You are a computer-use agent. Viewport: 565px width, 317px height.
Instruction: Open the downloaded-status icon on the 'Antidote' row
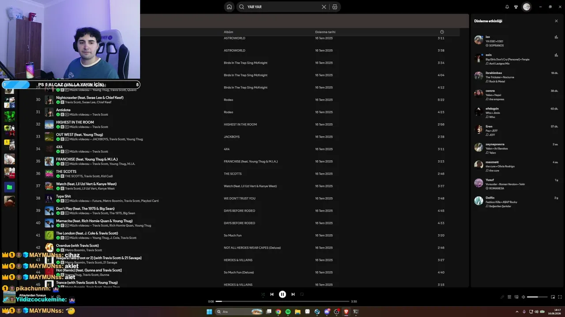(x=58, y=114)
